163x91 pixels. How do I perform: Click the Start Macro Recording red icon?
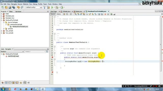pyautogui.click(x=105, y=14)
